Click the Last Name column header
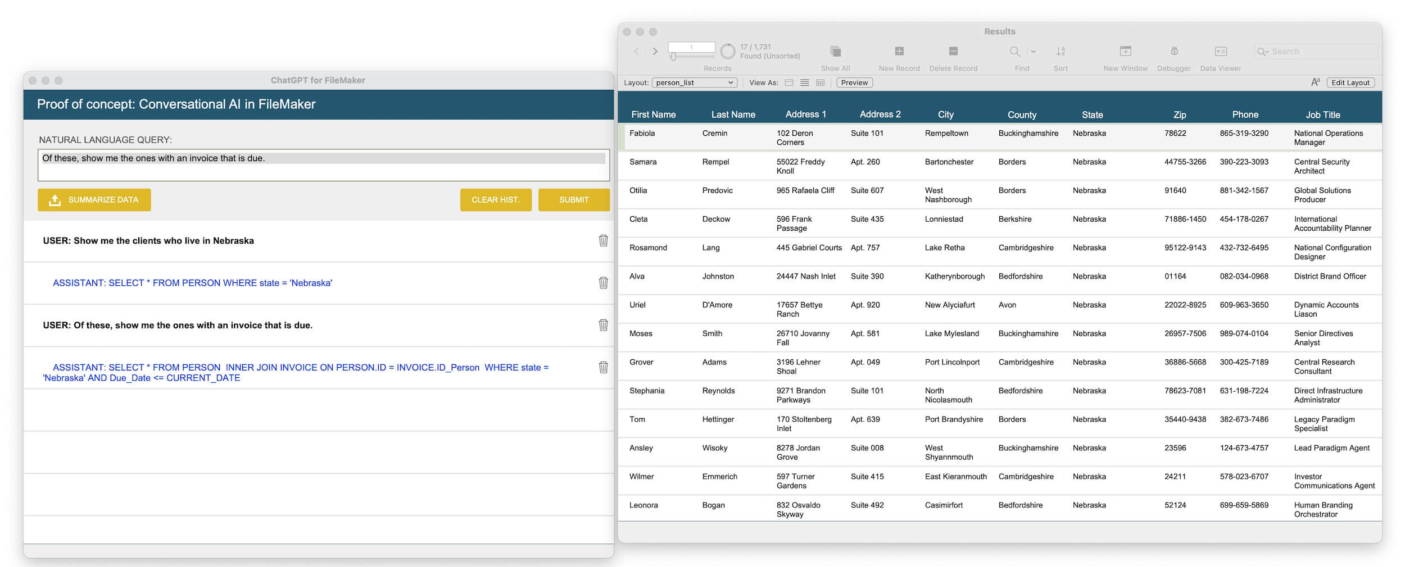1405x567 pixels. (733, 115)
